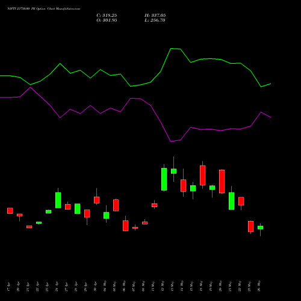The image size is (301, 301).
Task: Click the 12 May date label
Action: coord(163,286)
